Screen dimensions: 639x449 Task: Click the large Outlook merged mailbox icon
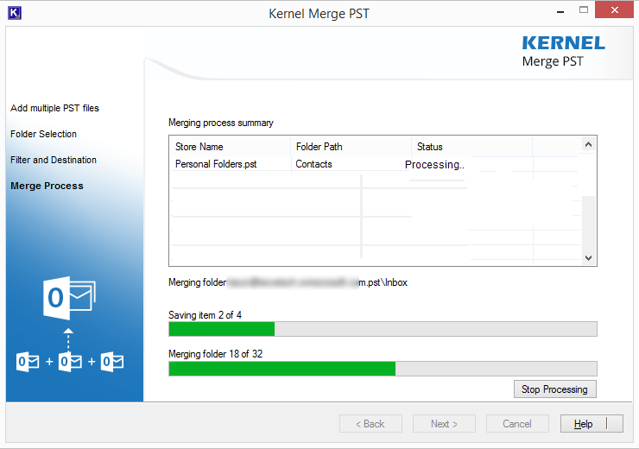click(69, 298)
